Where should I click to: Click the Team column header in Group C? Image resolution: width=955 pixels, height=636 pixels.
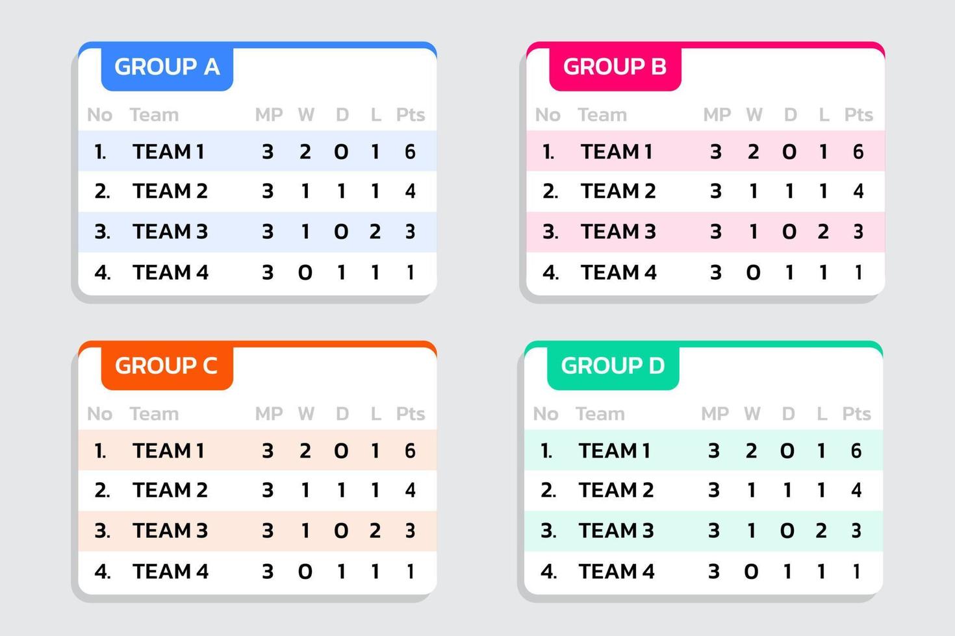pyautogui.click(x=154, y=414)
